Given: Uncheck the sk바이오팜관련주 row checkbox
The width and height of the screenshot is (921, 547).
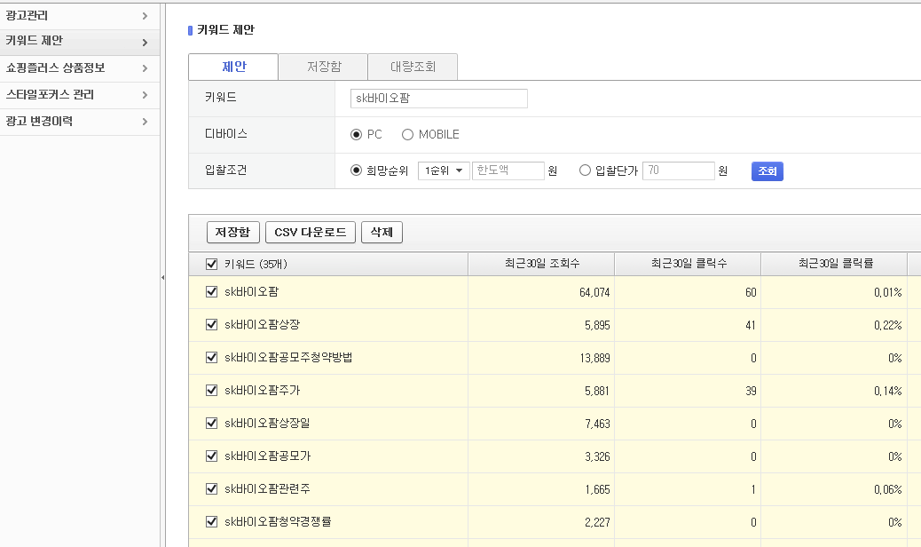Looking at the screenshot, I should coord(212,489).
